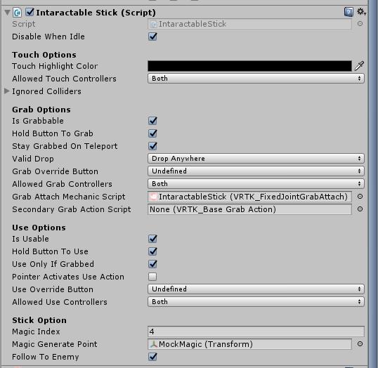
Task: Click the Grab Options section heading
Action: (x=41, y=110)
